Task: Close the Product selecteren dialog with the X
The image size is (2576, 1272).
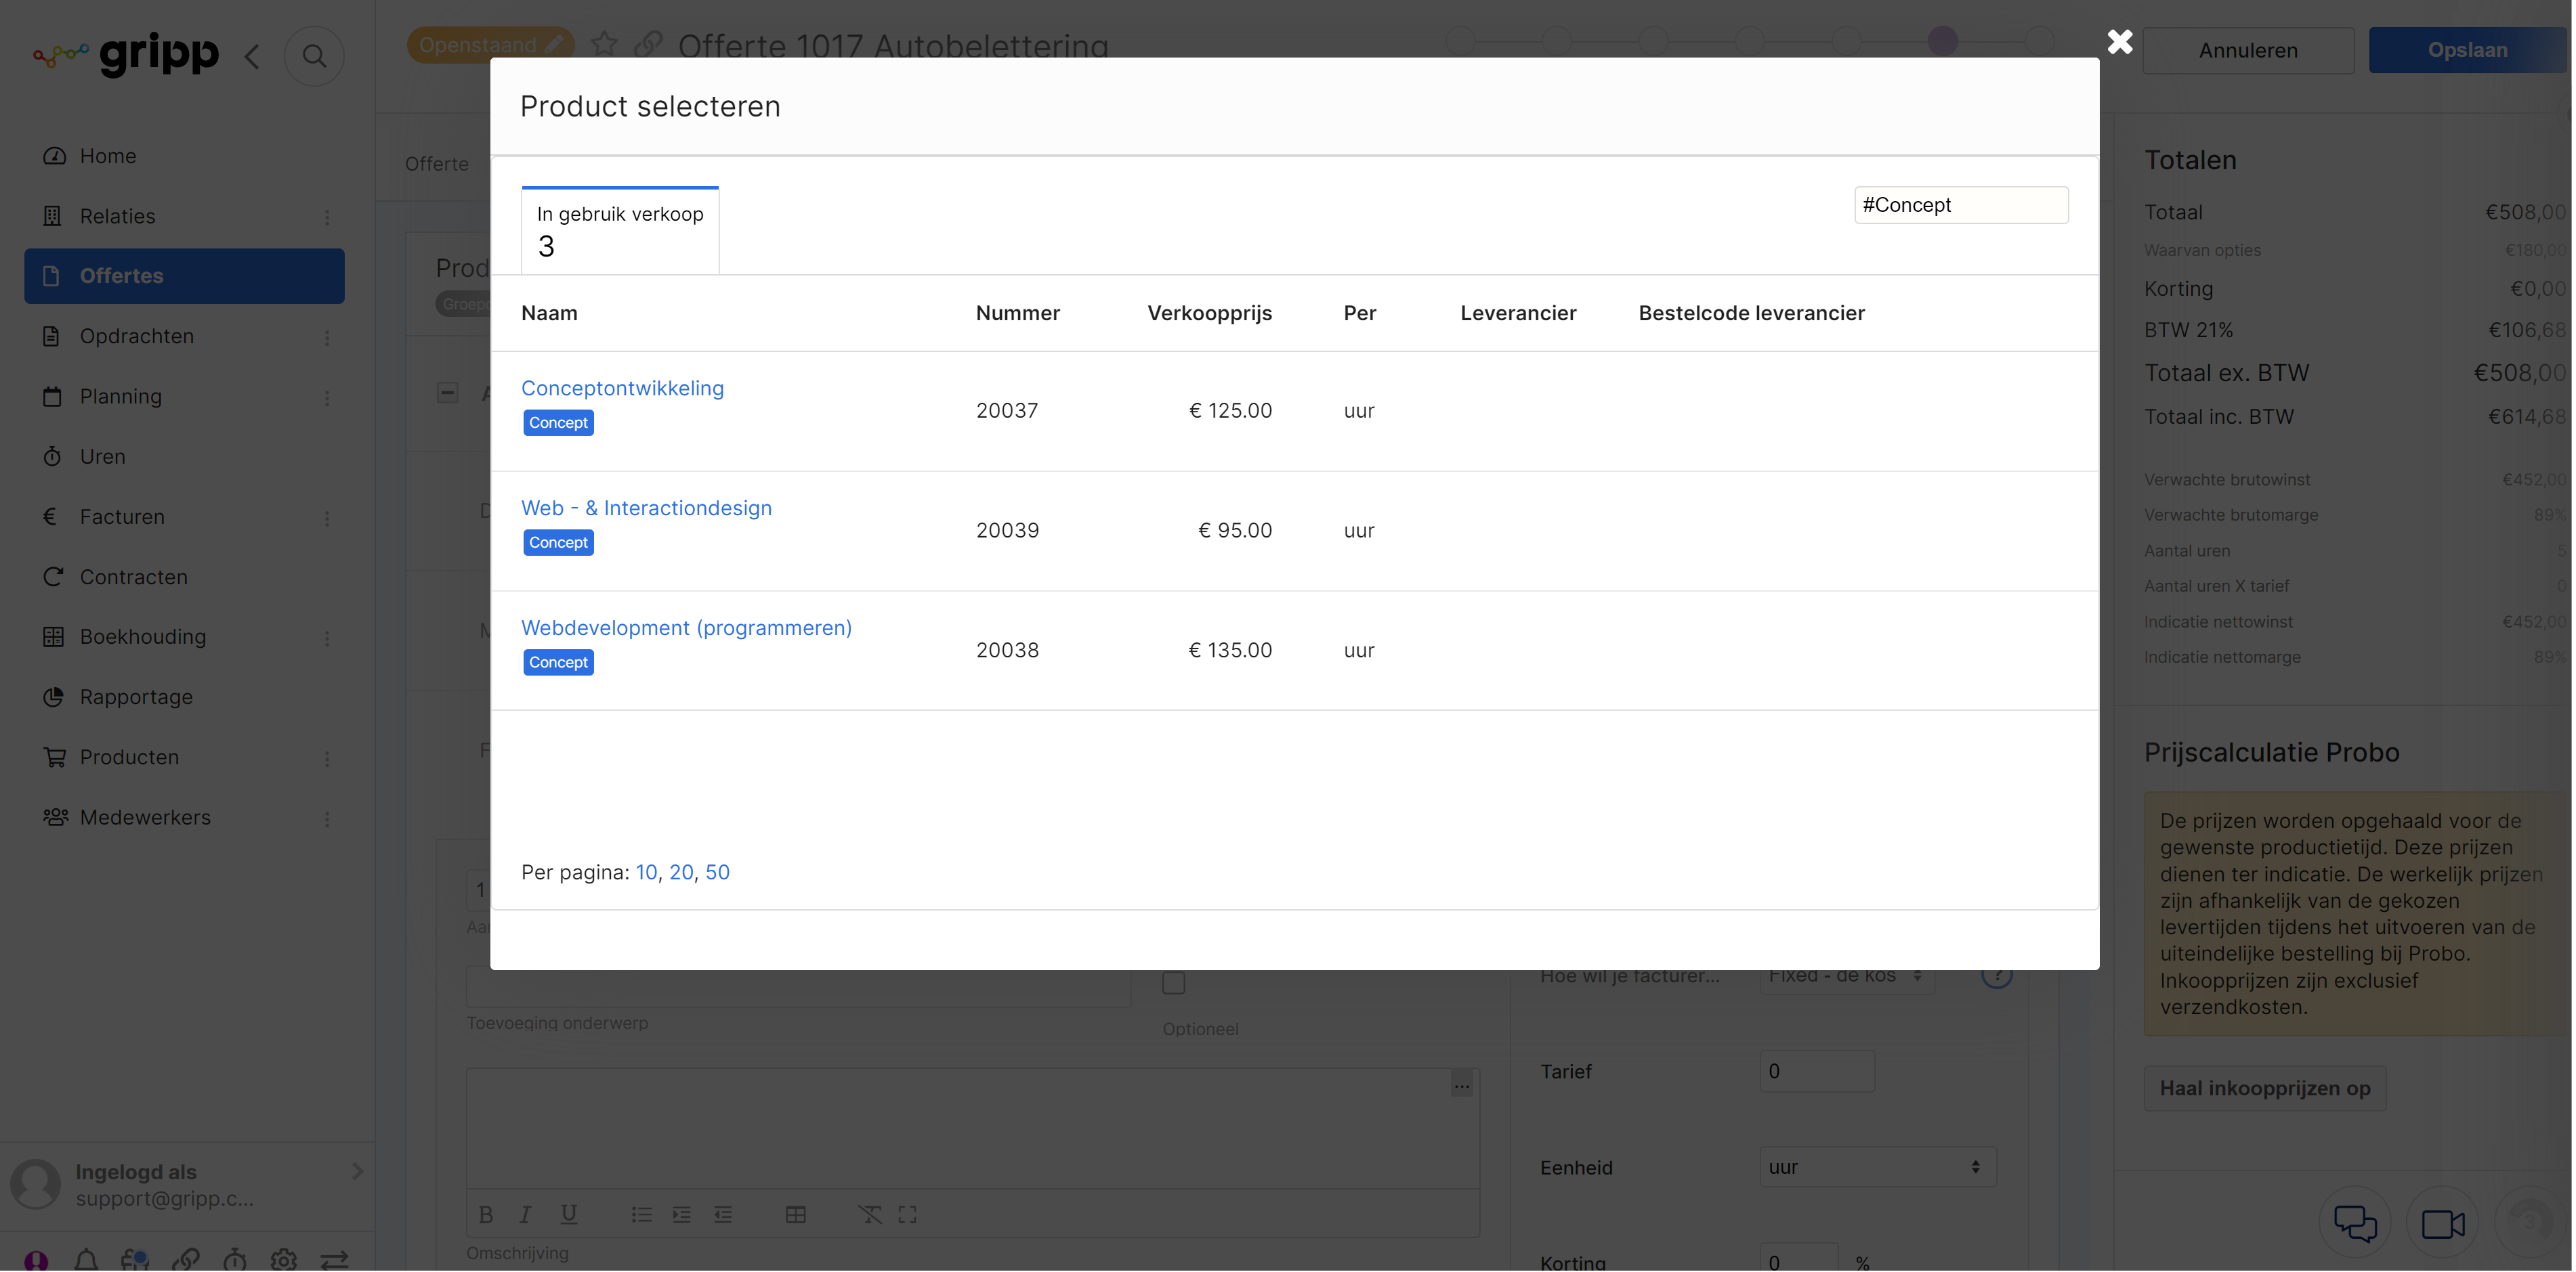Action: [2119, 42]
